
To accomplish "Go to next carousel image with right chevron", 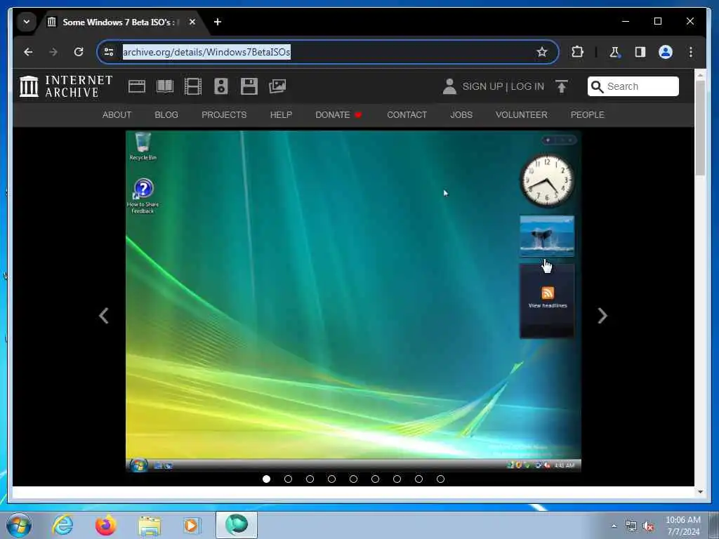I will pos(602,315).
